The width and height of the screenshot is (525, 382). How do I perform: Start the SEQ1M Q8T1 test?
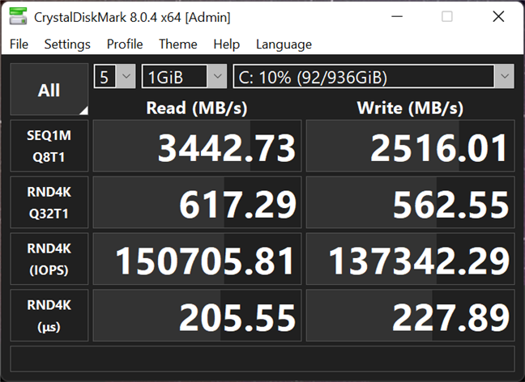click(49, 146)
